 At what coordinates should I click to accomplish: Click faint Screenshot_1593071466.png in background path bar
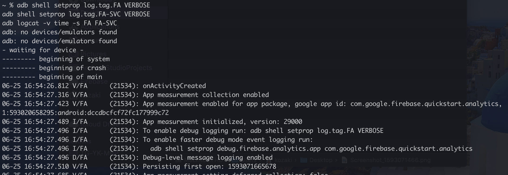pyautogui.click(x=390, y=160)
